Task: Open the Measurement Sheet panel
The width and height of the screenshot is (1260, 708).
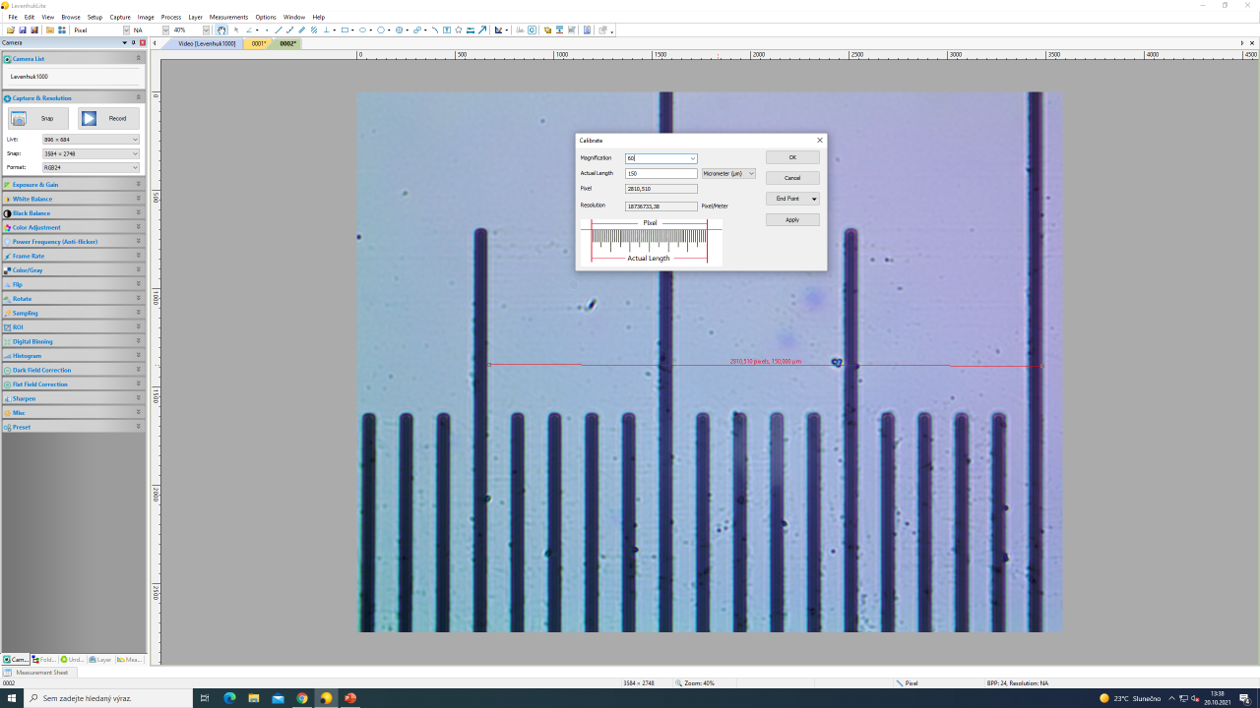Action: click(x=41, y=673)
